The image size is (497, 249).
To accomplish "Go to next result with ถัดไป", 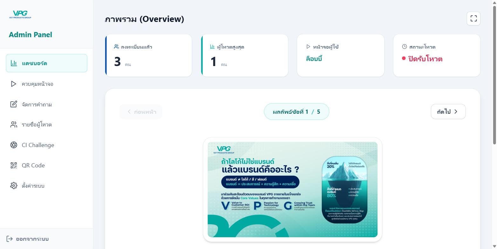I will click(448, 111).
